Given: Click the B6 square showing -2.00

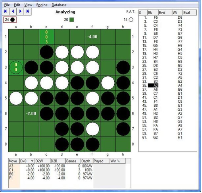Looking at the screenshot, I should pos(31,113).
